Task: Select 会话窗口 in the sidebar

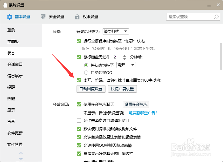Action: (21, 64)
